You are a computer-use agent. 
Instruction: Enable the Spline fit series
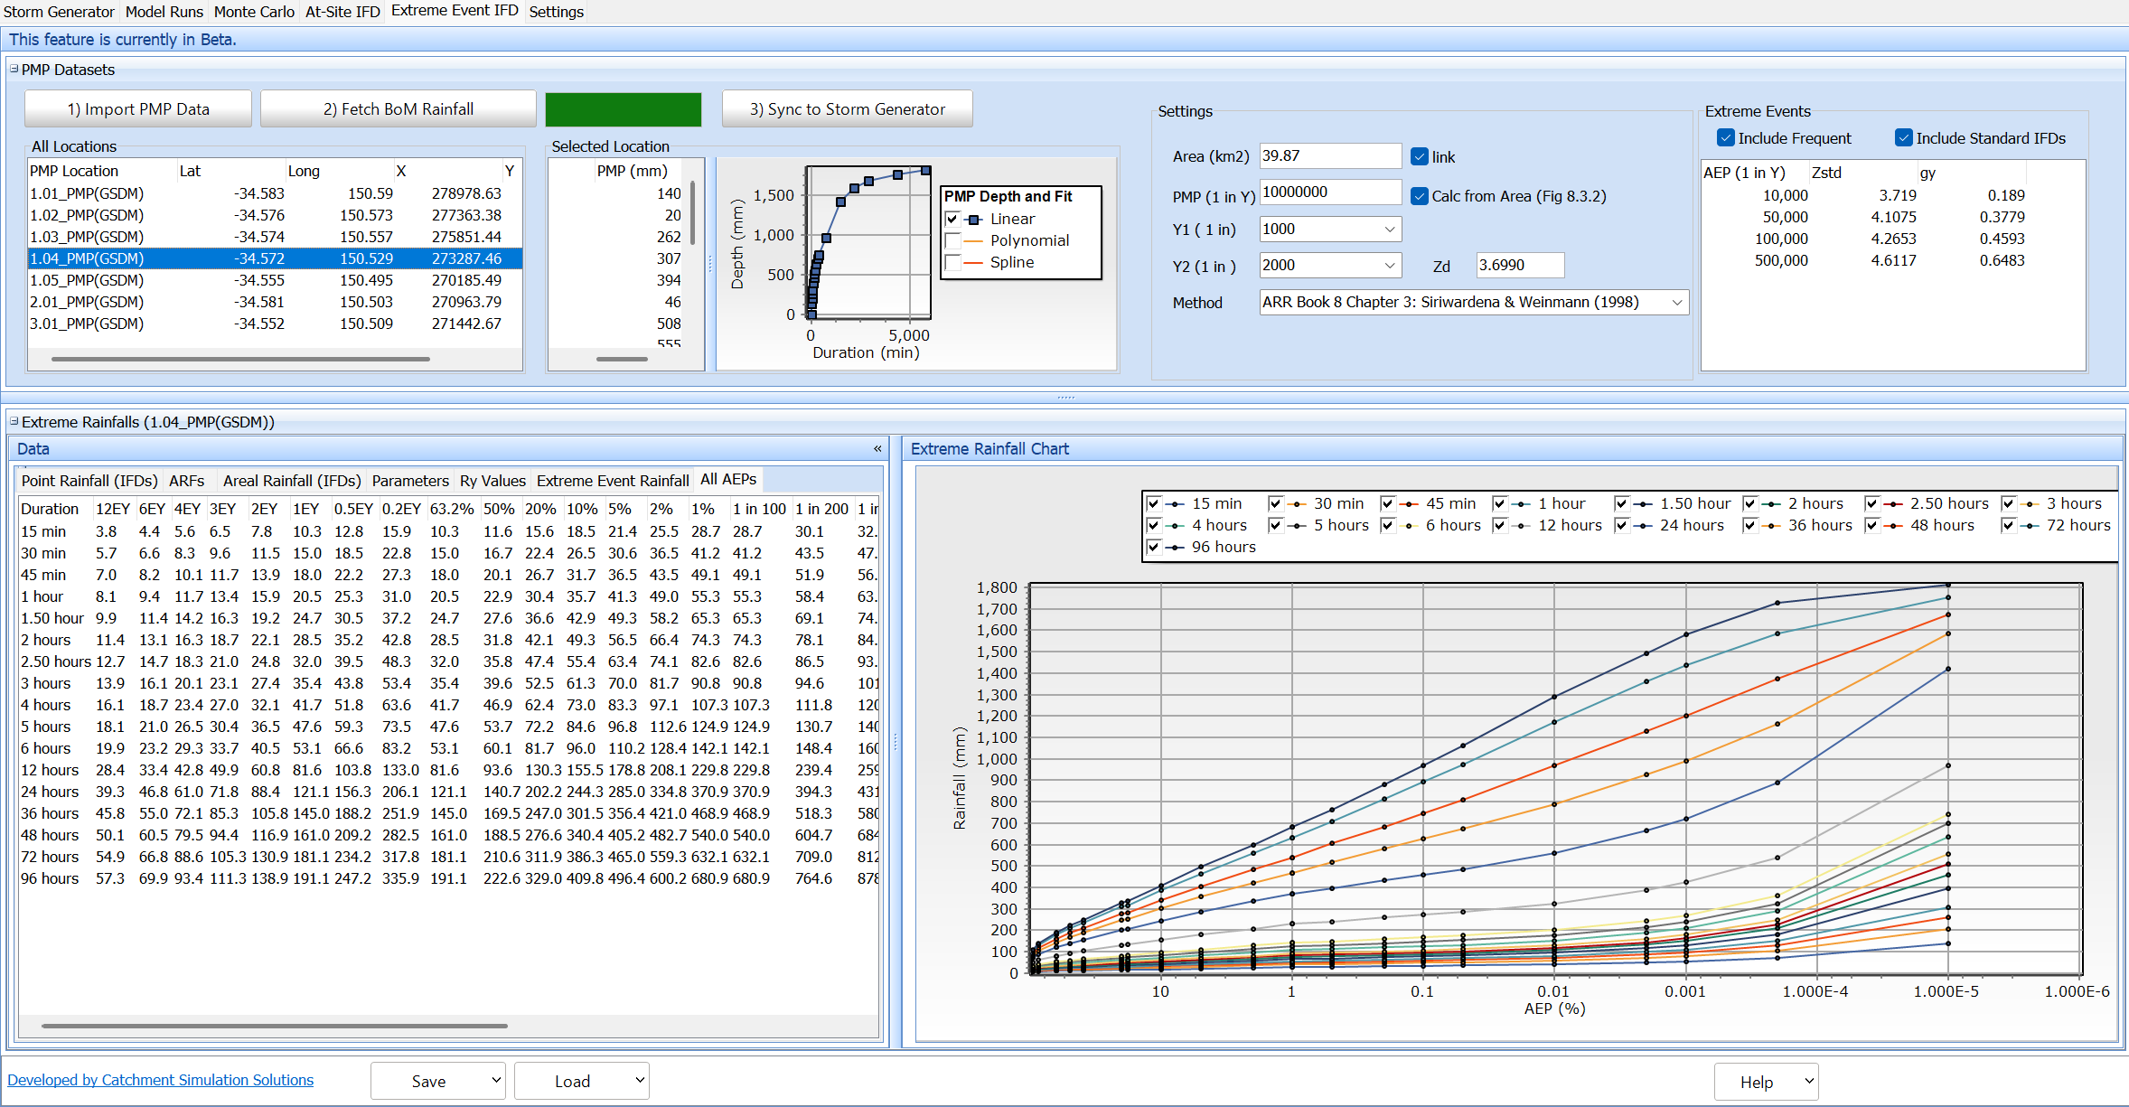click(x=952, y=262)
